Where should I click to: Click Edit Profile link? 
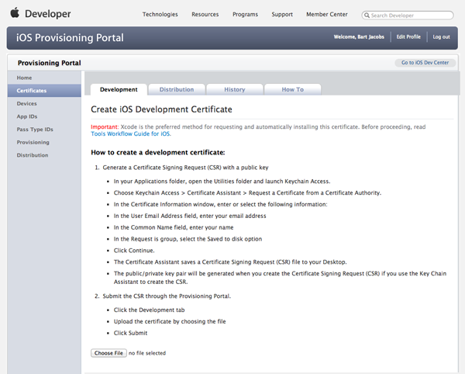(x=408, y=36)
